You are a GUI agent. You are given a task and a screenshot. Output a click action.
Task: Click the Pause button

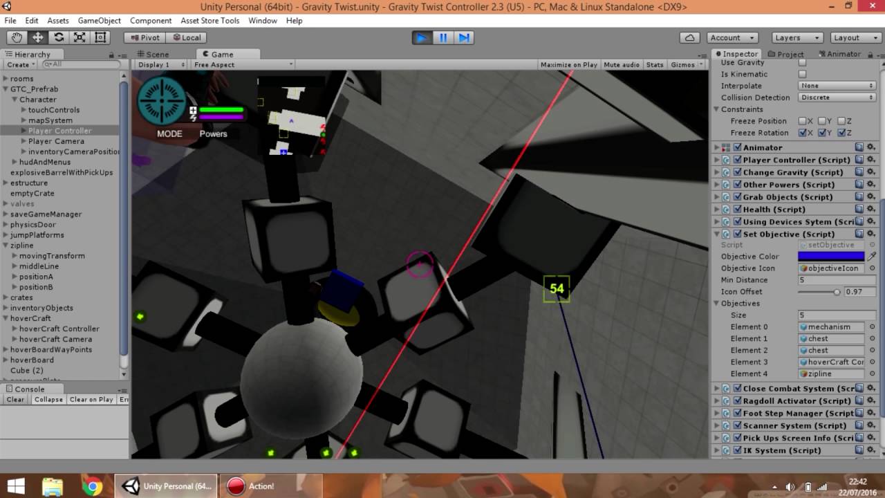pos(443,38)
